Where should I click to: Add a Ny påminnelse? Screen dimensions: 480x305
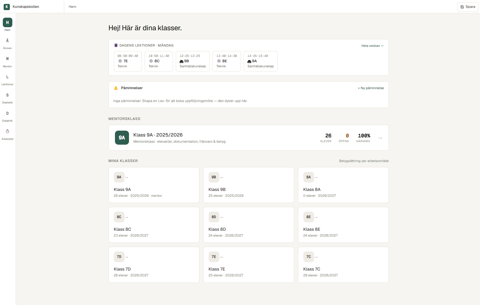[371, 88]
